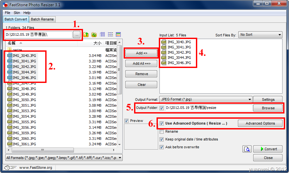Screen dimensions: 289x173
Task: Browse for source folder with ... button
Action: pos(77,35)
